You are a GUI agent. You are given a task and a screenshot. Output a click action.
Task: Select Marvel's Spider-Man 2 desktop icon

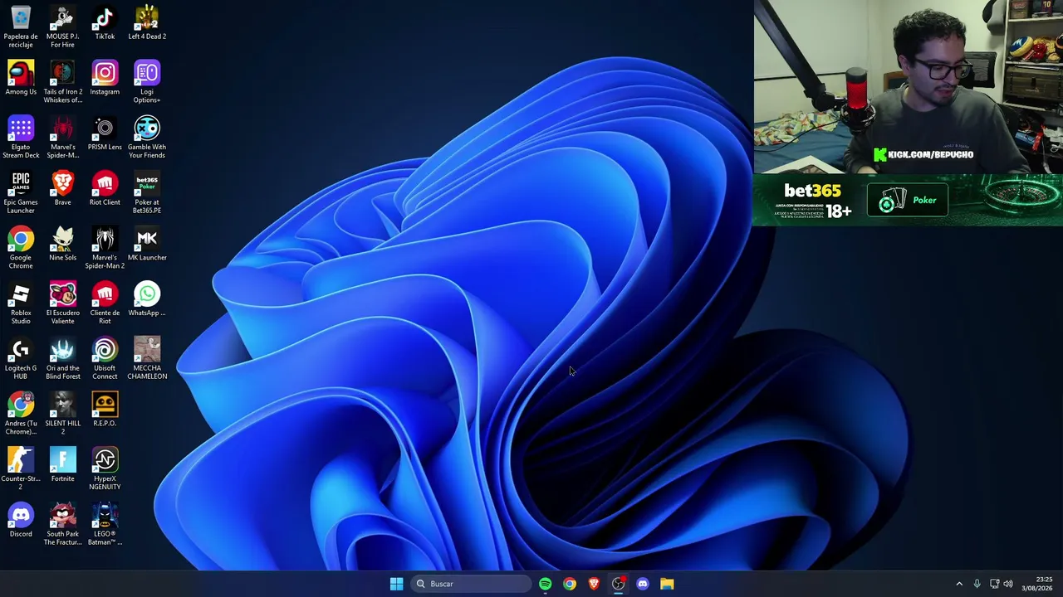pos(105,248)
